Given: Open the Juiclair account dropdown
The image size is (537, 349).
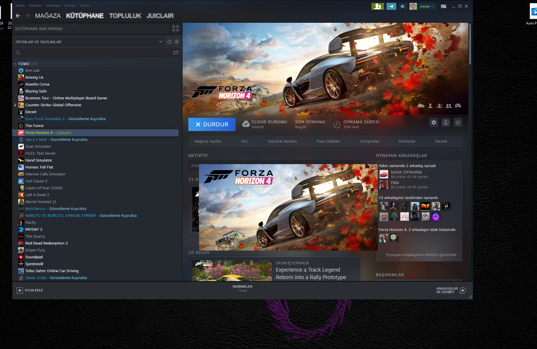Looking at the screenshot, I should pos(427,6).
